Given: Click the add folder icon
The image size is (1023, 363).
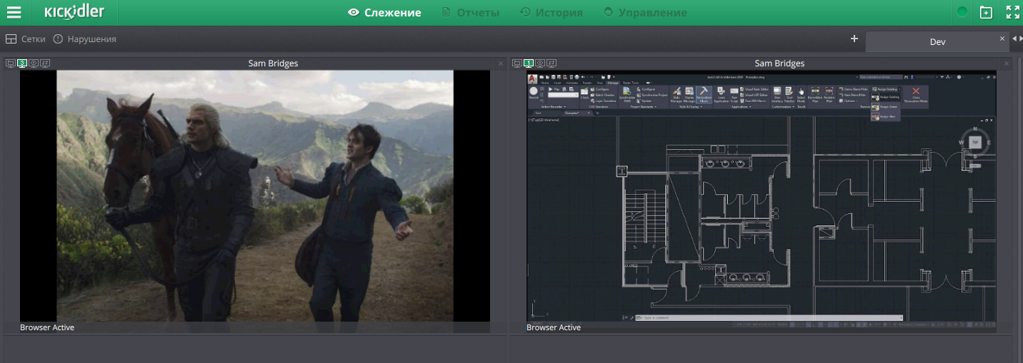Looking at the screenshot, I should pyautogui.click(x=986, y=12).
